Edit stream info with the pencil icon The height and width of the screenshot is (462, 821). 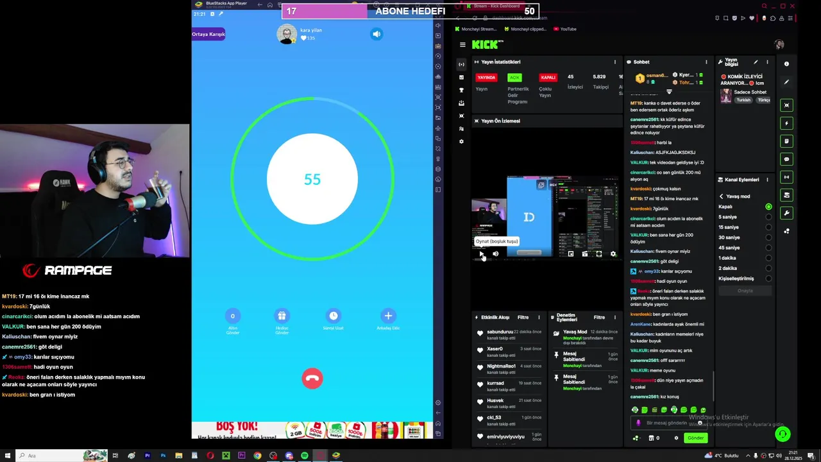tap(756, 62)
